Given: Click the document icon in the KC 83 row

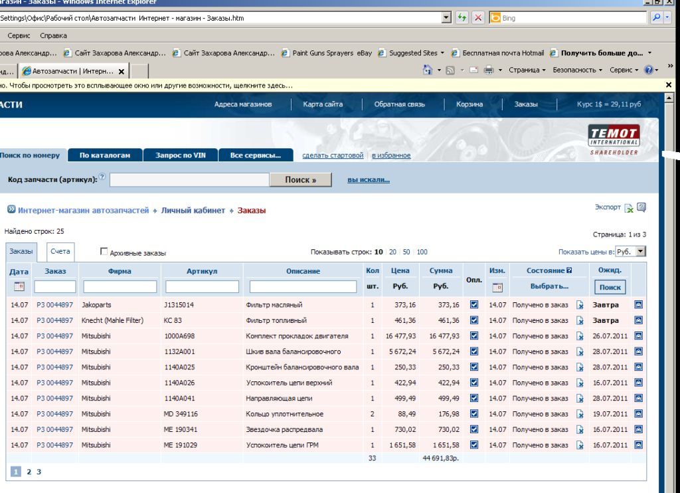Looking at the screenshot, I should (580, 321).
